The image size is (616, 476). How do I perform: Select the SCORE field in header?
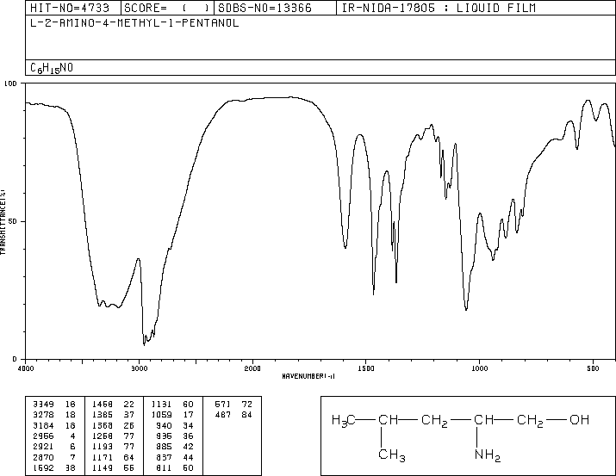coord(167,8)
